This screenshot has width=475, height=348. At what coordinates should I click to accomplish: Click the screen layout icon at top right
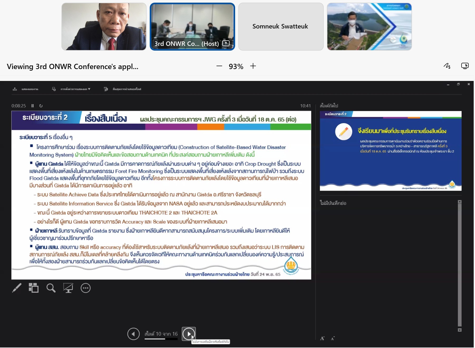(465, 66)
